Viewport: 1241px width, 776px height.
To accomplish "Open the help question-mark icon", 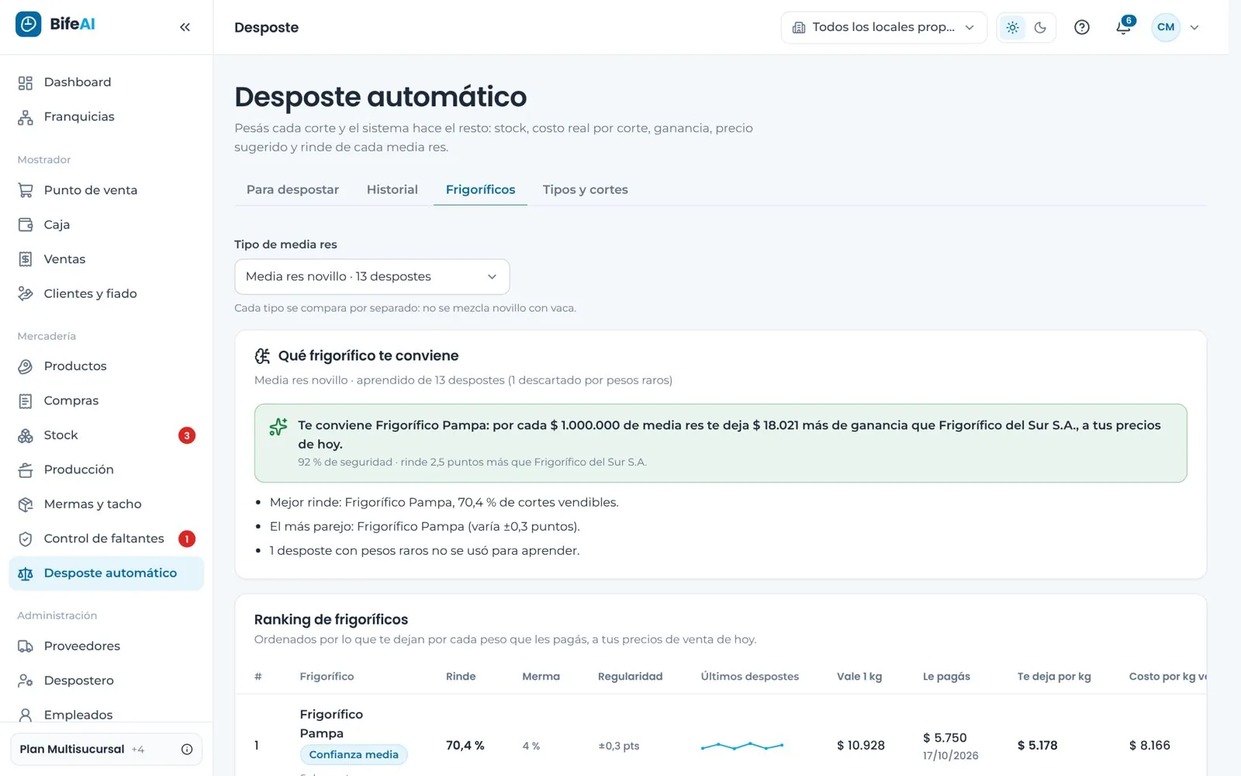I will pos(1082,27).
